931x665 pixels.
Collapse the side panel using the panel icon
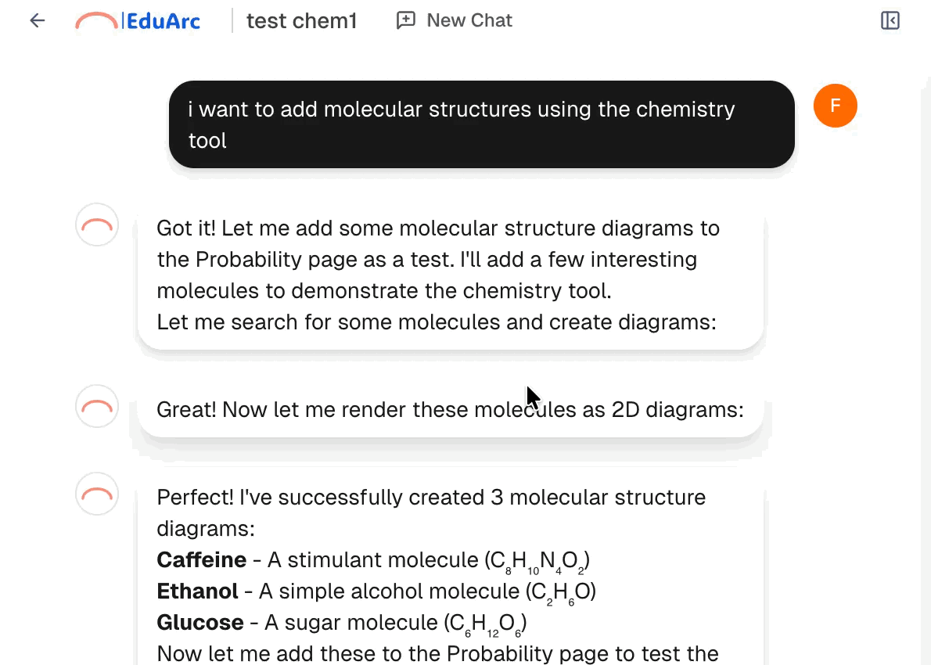pyautogui.click(x=890, y=20)
